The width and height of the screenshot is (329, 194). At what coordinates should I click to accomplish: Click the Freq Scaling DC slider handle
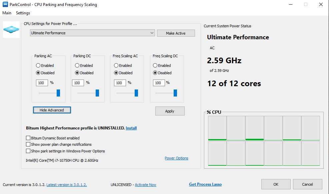(175, 93)
